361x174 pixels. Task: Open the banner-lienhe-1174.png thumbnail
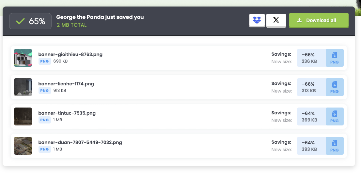23,87
